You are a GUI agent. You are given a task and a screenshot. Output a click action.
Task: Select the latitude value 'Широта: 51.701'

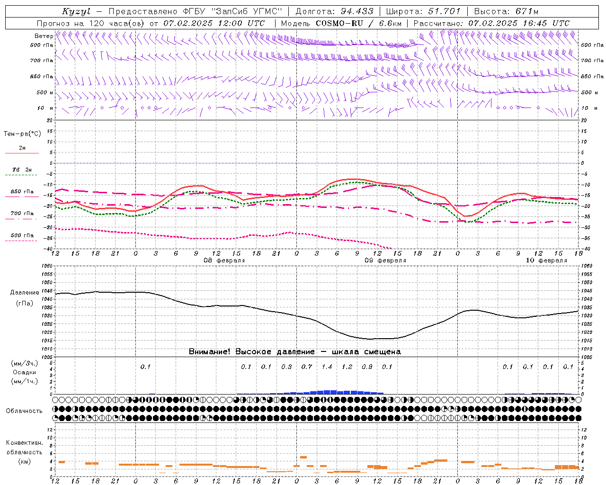tap(423, 11)
